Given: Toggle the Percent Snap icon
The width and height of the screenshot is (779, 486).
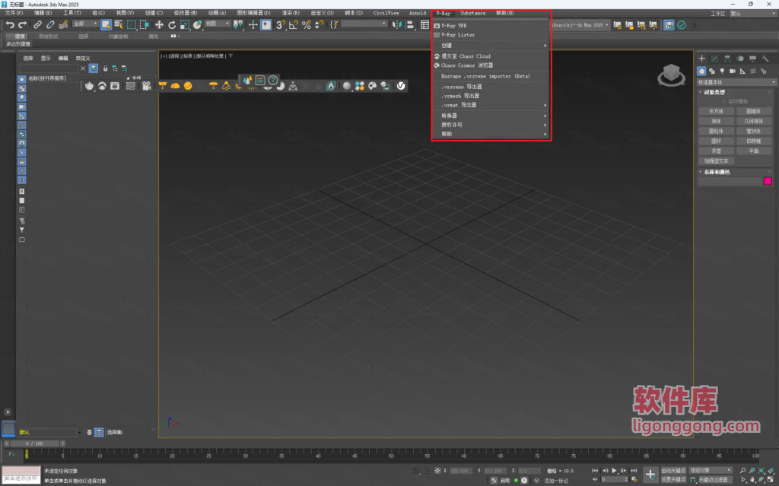Looking at the screenshot, I should (x=306, y=24).
